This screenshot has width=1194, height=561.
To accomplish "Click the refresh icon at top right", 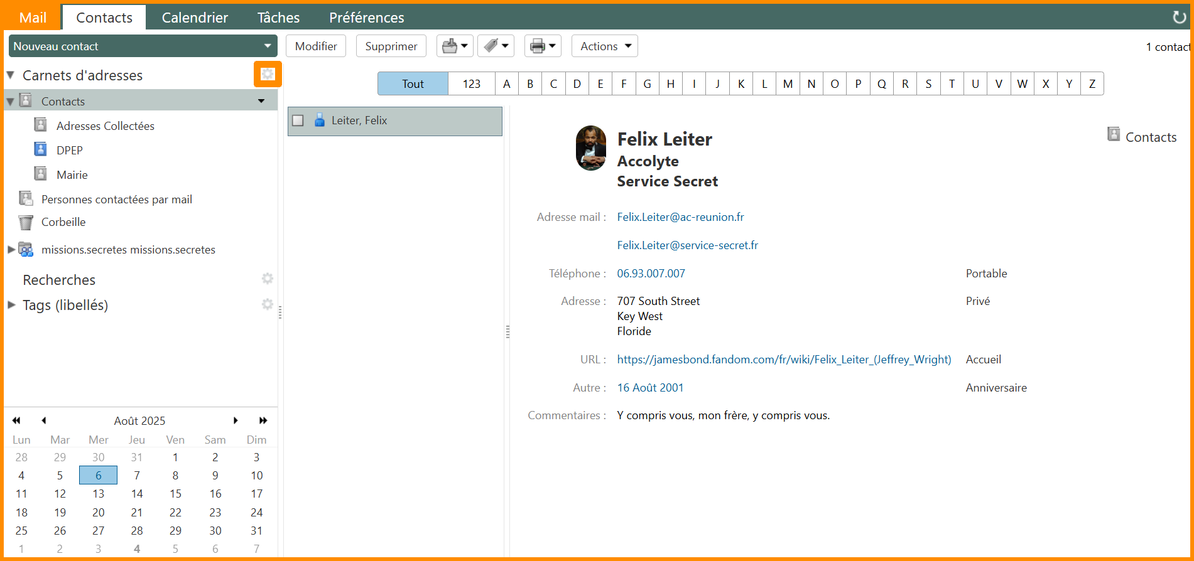I will tap(1179, 17).
